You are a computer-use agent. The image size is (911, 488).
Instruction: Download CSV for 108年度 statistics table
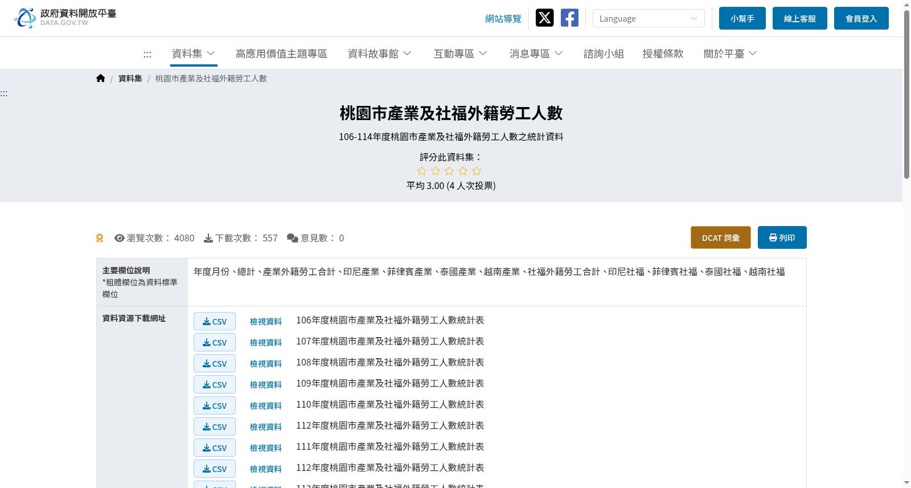click(215, 363)
